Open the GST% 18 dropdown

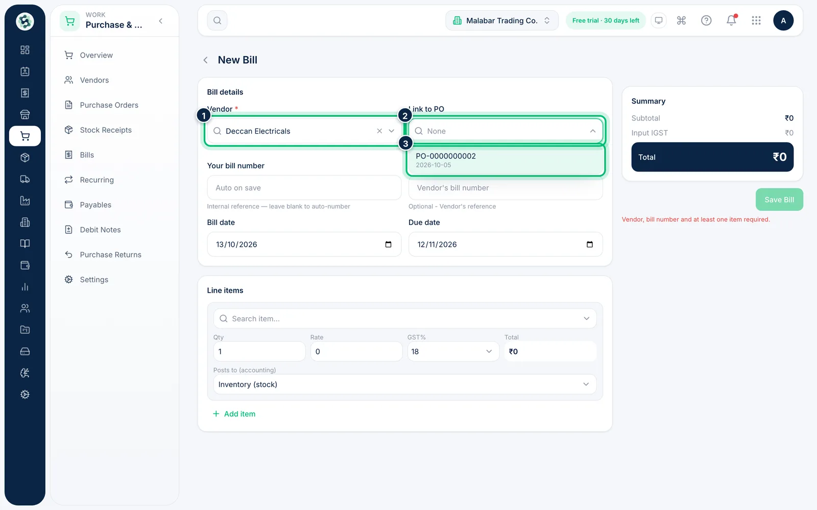pyautogui.click(x=453, y=351)
